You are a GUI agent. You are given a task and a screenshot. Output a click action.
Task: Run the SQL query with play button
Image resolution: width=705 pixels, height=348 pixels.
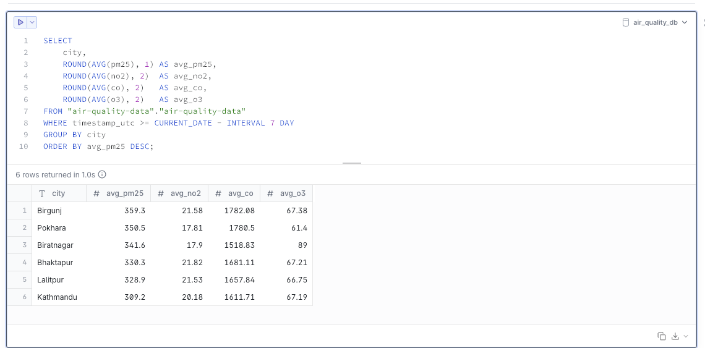point(21,22)
